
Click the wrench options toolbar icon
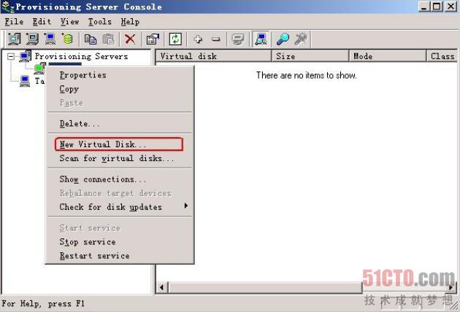[301, 39]
